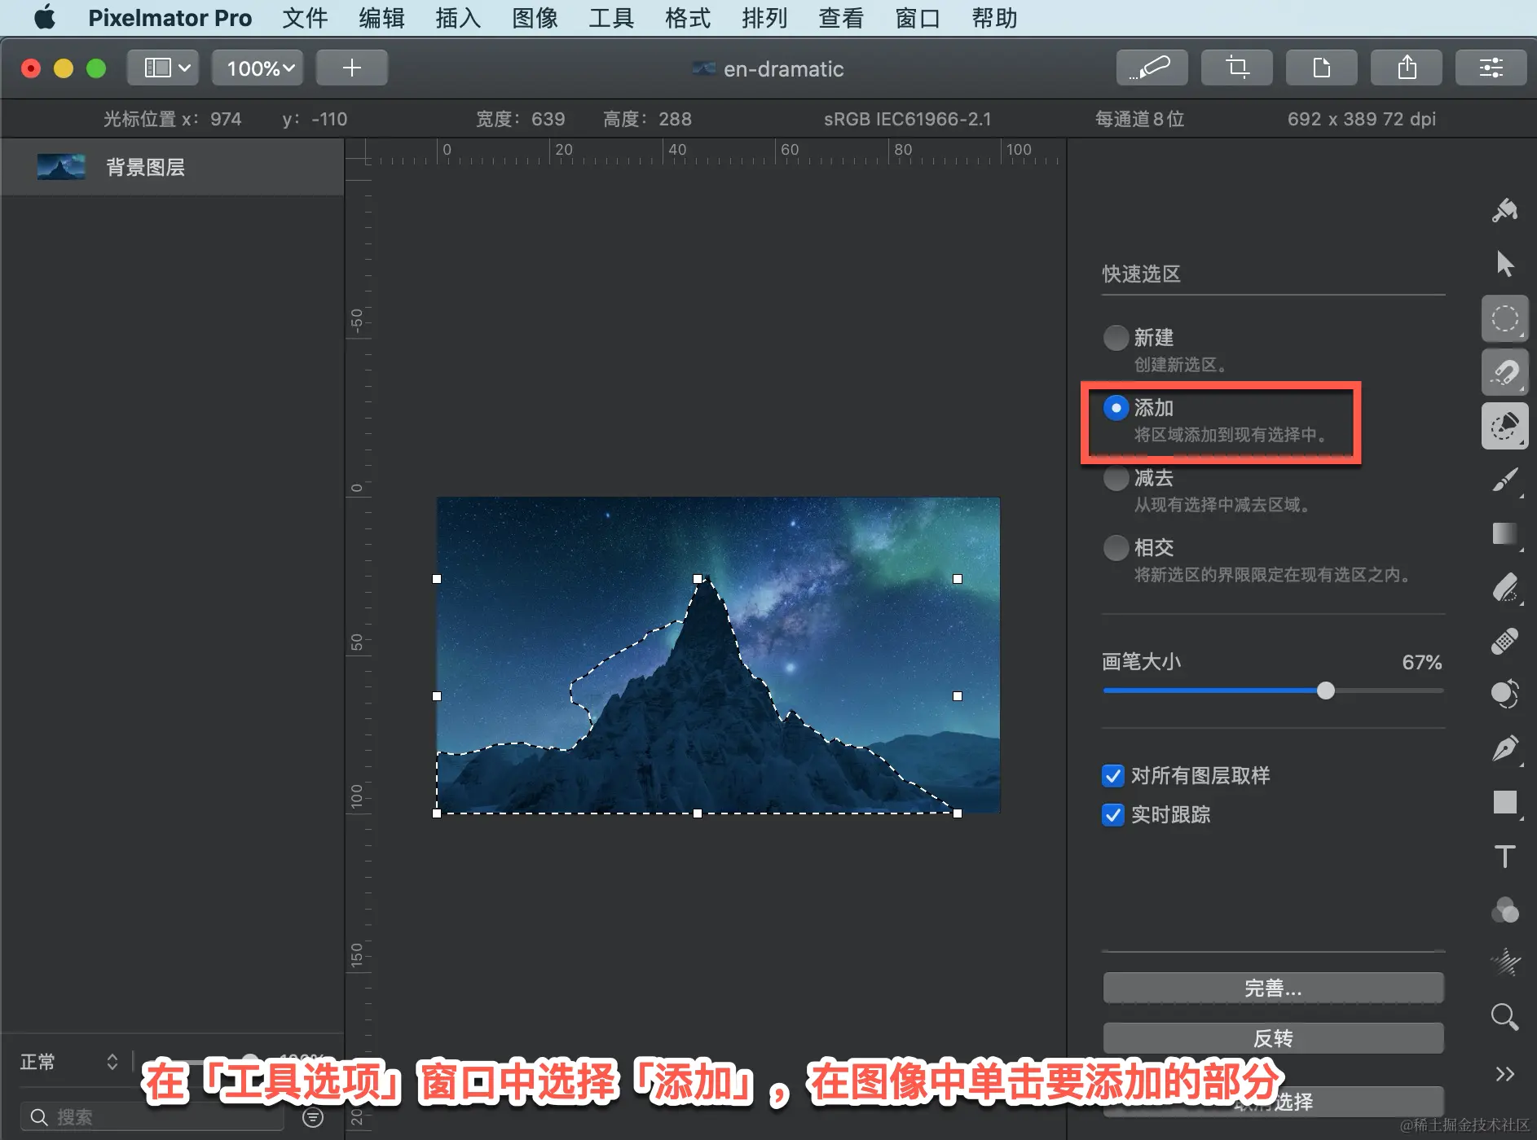This screenshot has width=1537, height=1140.
Task: Select the 相交 selection mode
Action: coord(1116,547)
